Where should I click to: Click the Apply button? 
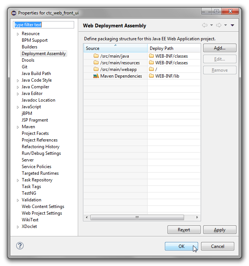coord(220,230)
